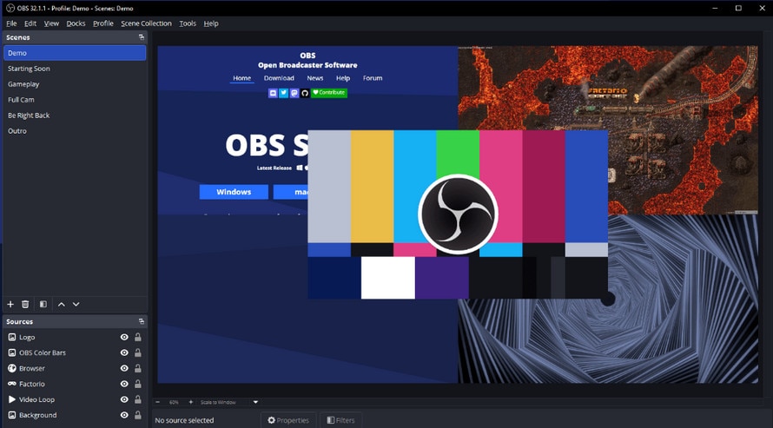Hide the Background source
773x428 pixels.
pos(124,415)
